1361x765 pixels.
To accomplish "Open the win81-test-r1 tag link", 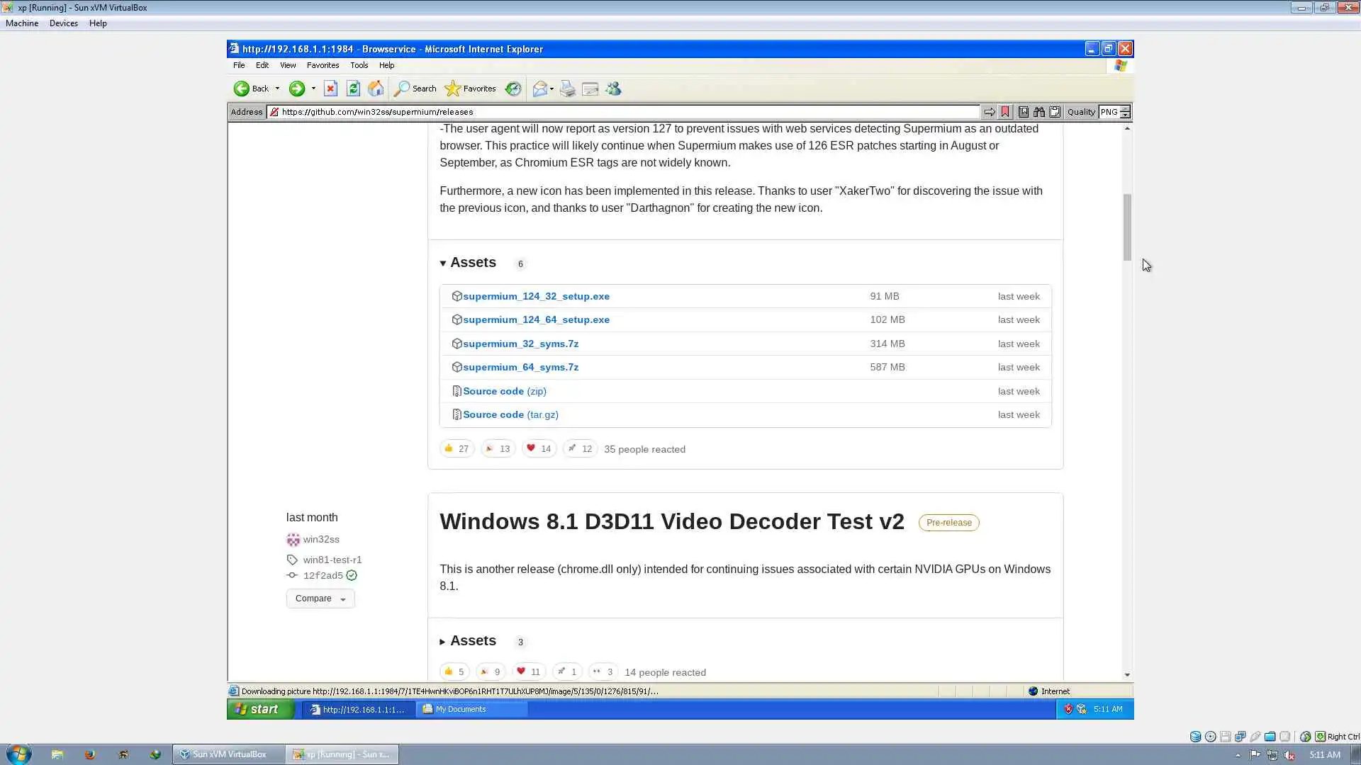I will point(332,560).
